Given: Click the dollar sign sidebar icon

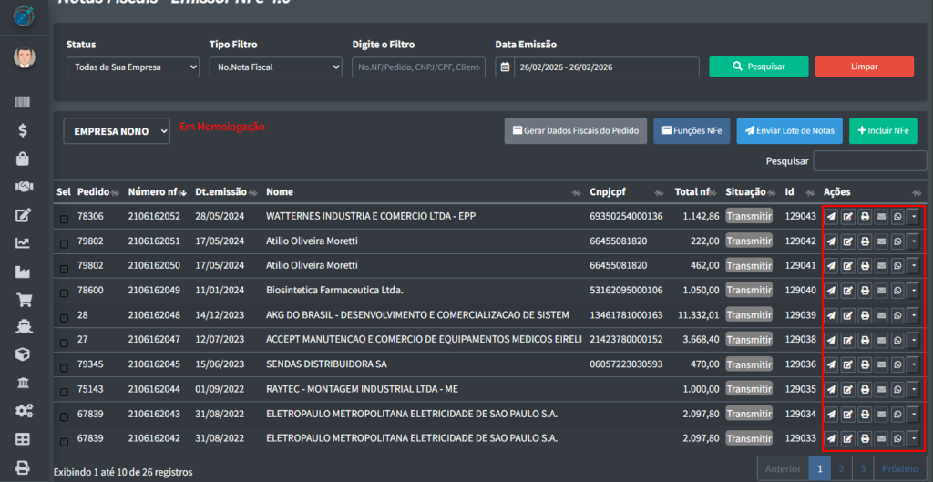Looking at the screenshot, I should point(24,130).
